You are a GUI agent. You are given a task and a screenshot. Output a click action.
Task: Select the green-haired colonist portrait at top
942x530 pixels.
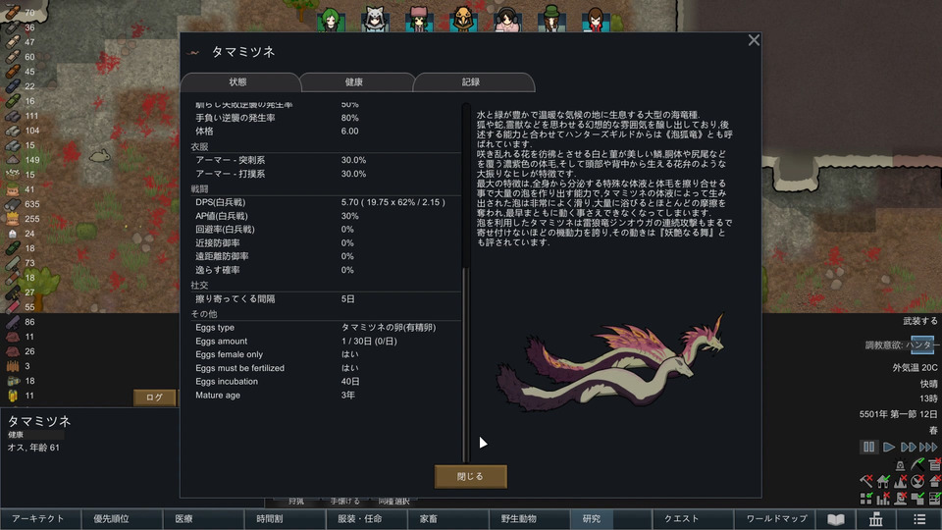(x=331, y=18)
